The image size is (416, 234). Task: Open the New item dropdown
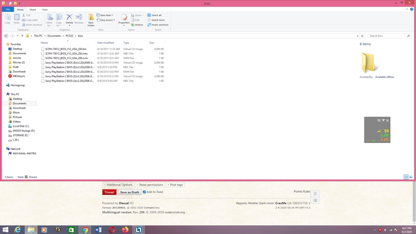[105, 15]
